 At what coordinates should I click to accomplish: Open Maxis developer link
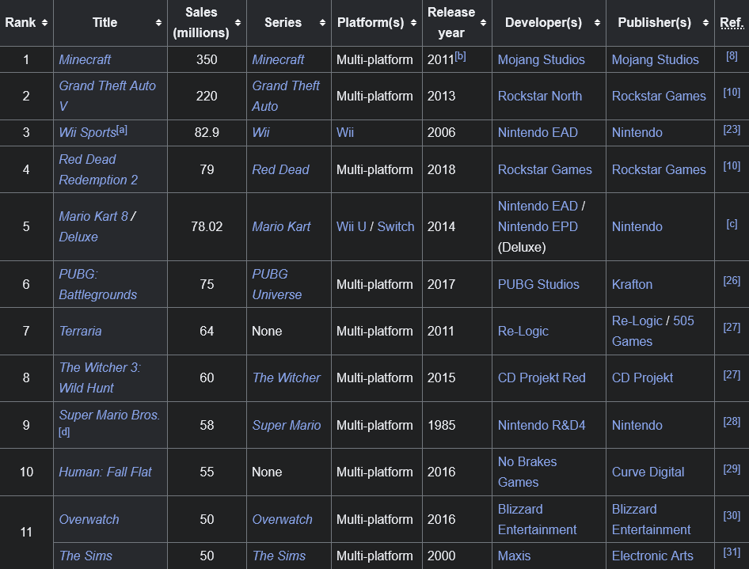(x=514, y=556)
